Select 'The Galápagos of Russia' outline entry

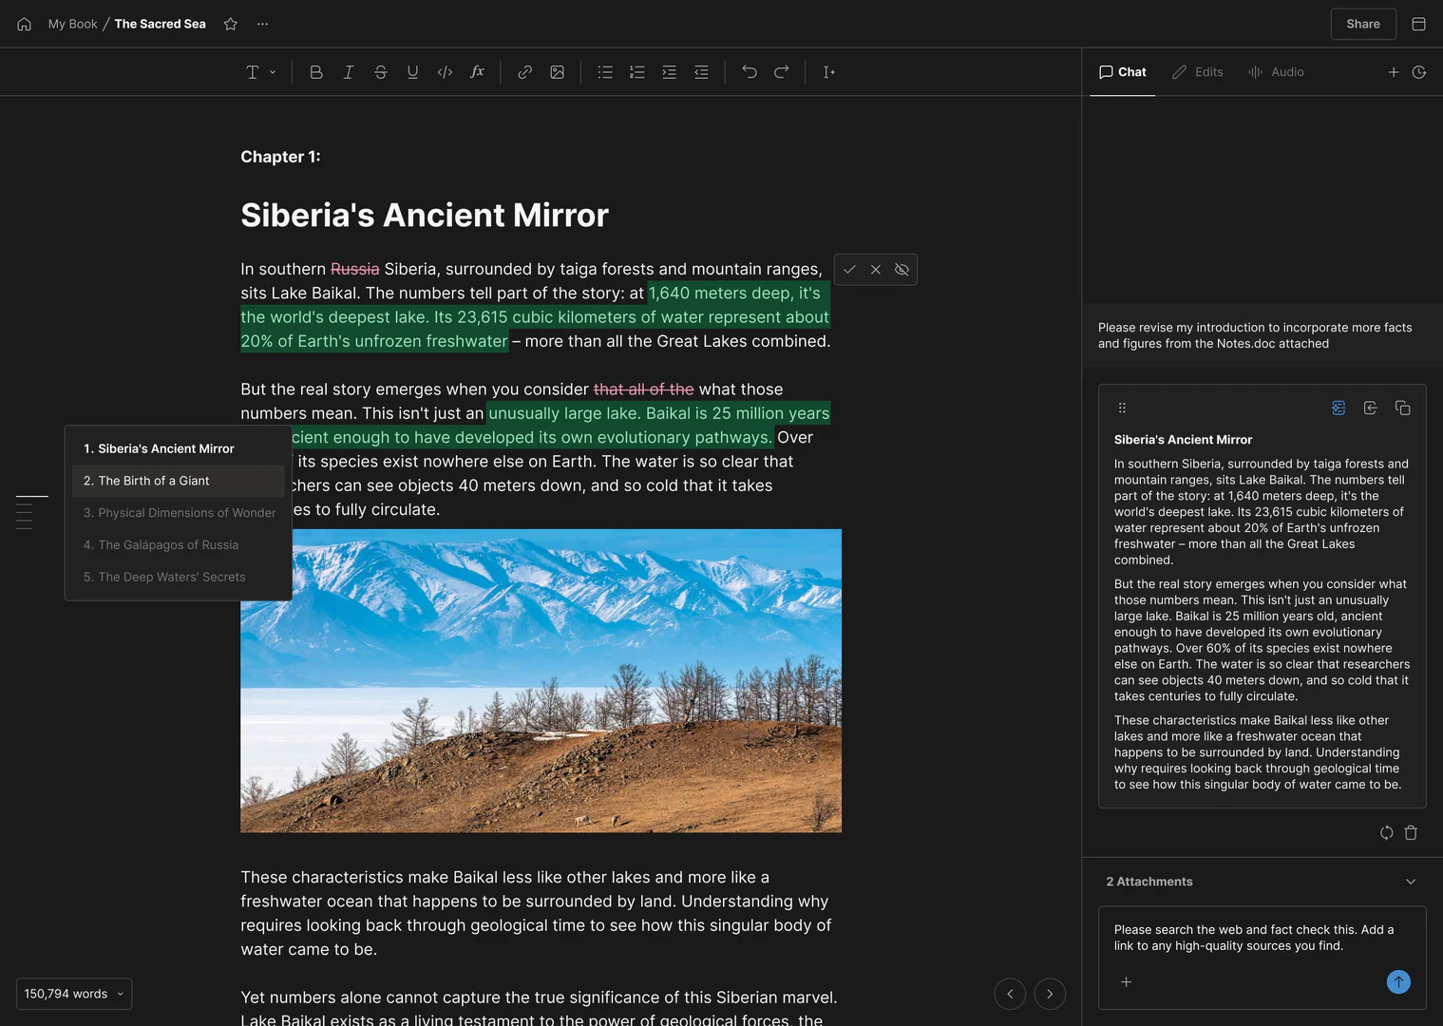point(169,544)
